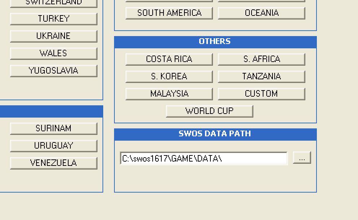Viewport: 358px width, 220px height.
Task: Open the MALAYSIA button
Action: pos(169,94)
